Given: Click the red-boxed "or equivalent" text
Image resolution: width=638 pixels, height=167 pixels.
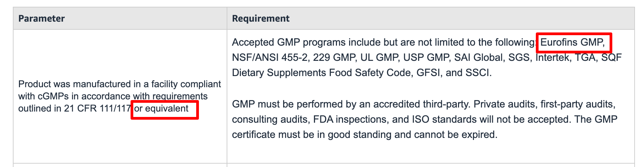Looking at the screenshot, I should click(161, 108).
